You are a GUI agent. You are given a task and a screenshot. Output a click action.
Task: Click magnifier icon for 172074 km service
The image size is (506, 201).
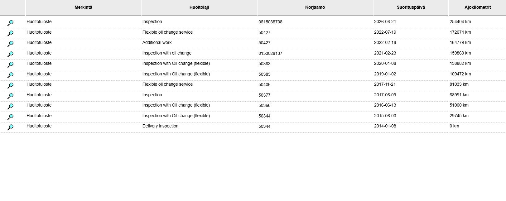point(10,33)
